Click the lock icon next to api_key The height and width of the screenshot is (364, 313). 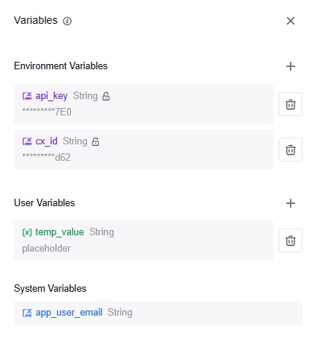[x=106, y=96]
